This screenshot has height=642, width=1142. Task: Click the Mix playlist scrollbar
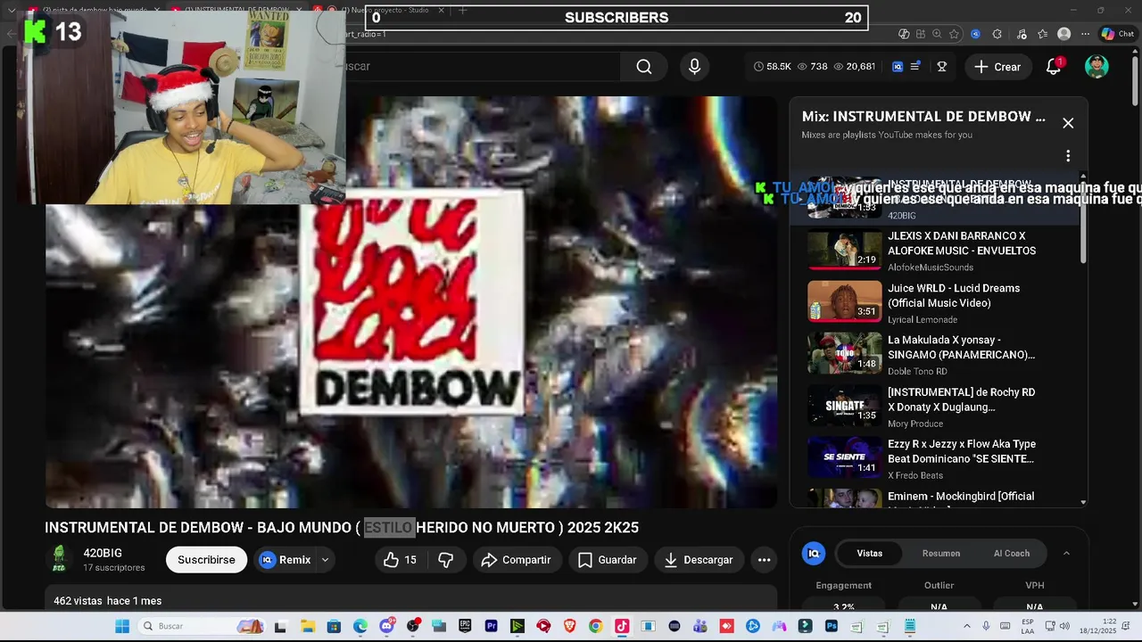(x=1083, y=221)
